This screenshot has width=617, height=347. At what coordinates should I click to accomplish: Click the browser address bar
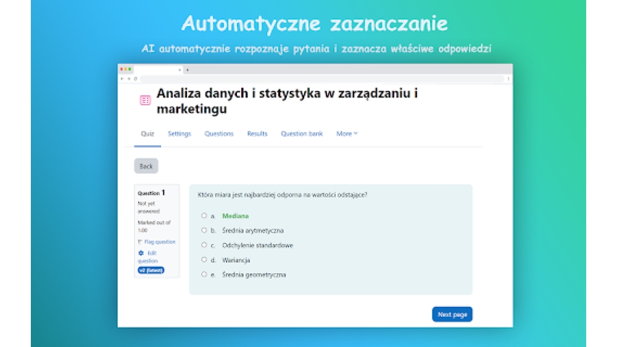pyautogui.click(x=322, y=79)
